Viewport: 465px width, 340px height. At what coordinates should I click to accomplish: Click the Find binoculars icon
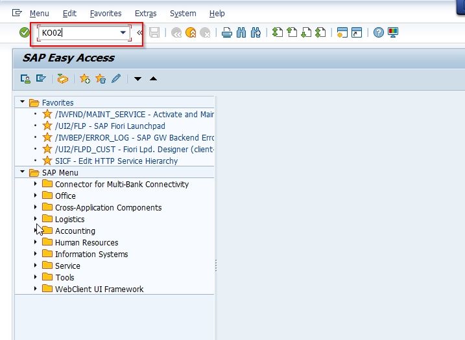coord(241,32)
